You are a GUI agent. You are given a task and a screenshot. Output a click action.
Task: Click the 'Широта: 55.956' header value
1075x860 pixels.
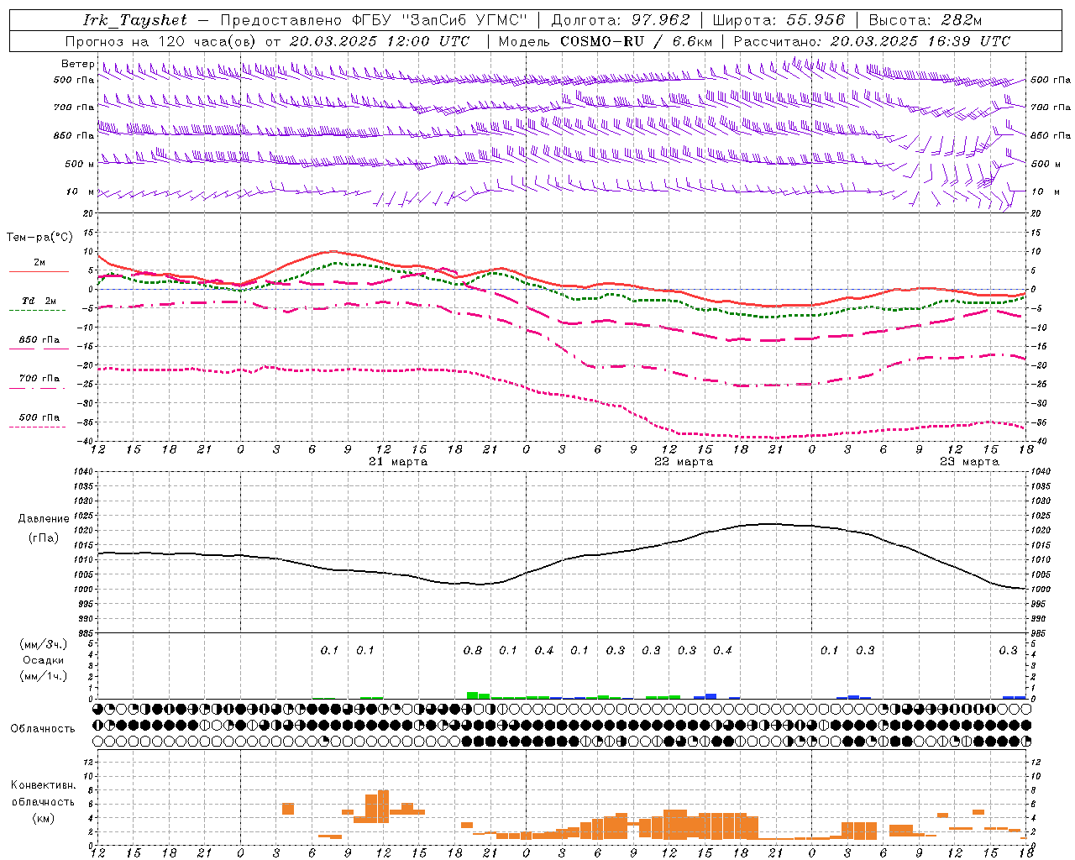coord(779,20)
